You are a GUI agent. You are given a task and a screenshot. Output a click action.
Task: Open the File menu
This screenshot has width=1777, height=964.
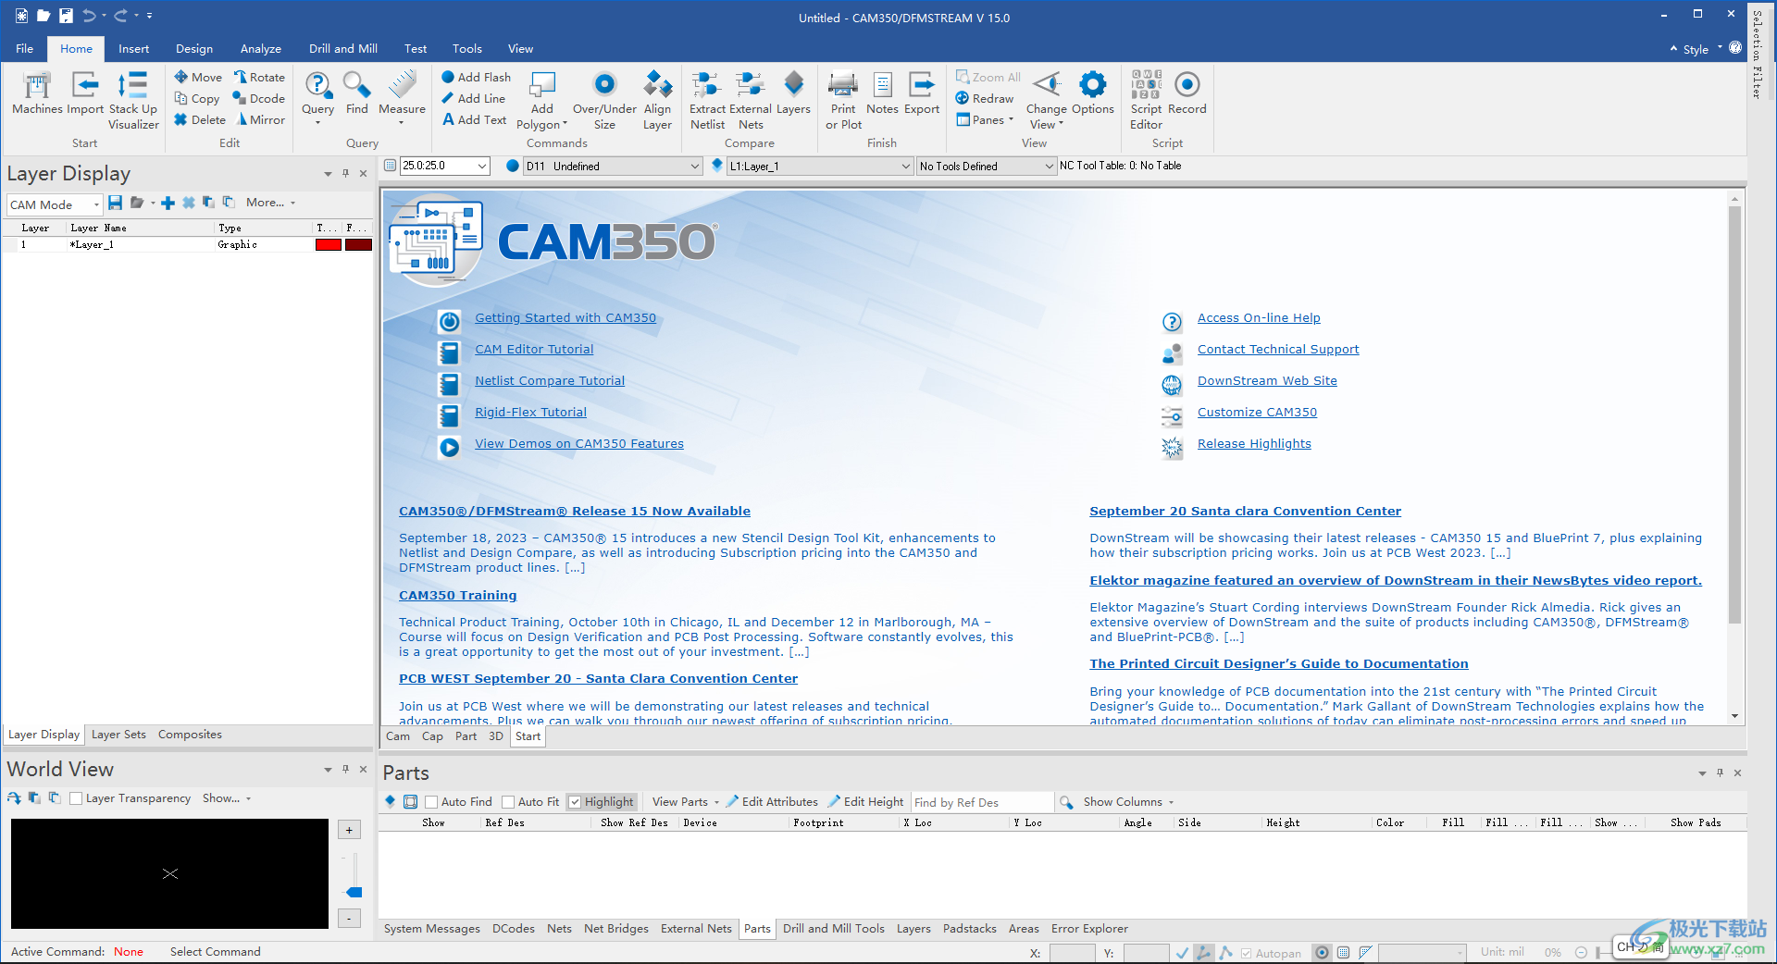pos(24,49)
